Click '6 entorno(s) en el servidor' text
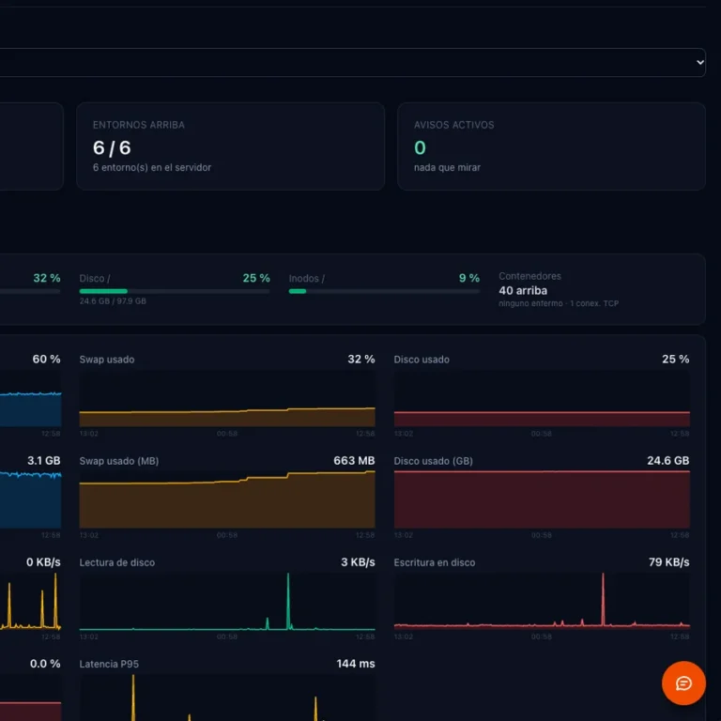Image resolution: width=721 pixels, height=721 pixels. pyautogui.click(x=152, y=167)
